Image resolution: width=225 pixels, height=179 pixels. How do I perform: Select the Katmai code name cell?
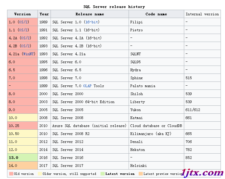[x=156, y=118]
